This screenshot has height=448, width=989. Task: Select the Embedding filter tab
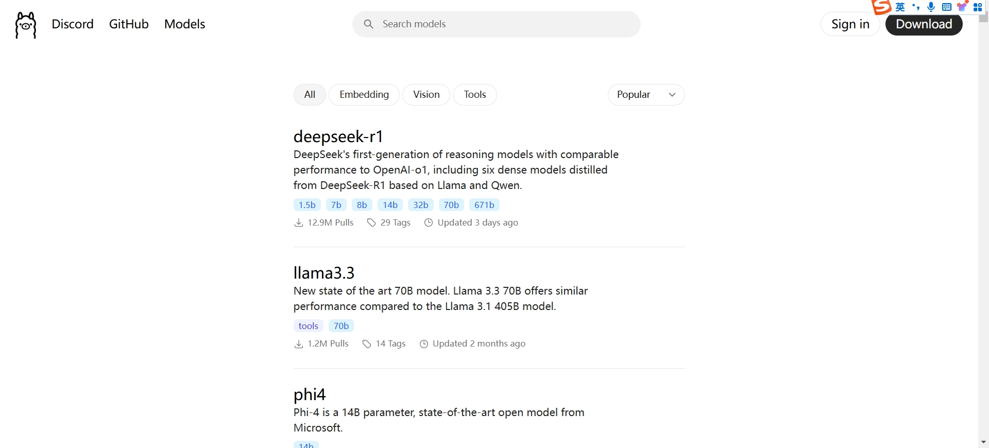coord(364,95)
